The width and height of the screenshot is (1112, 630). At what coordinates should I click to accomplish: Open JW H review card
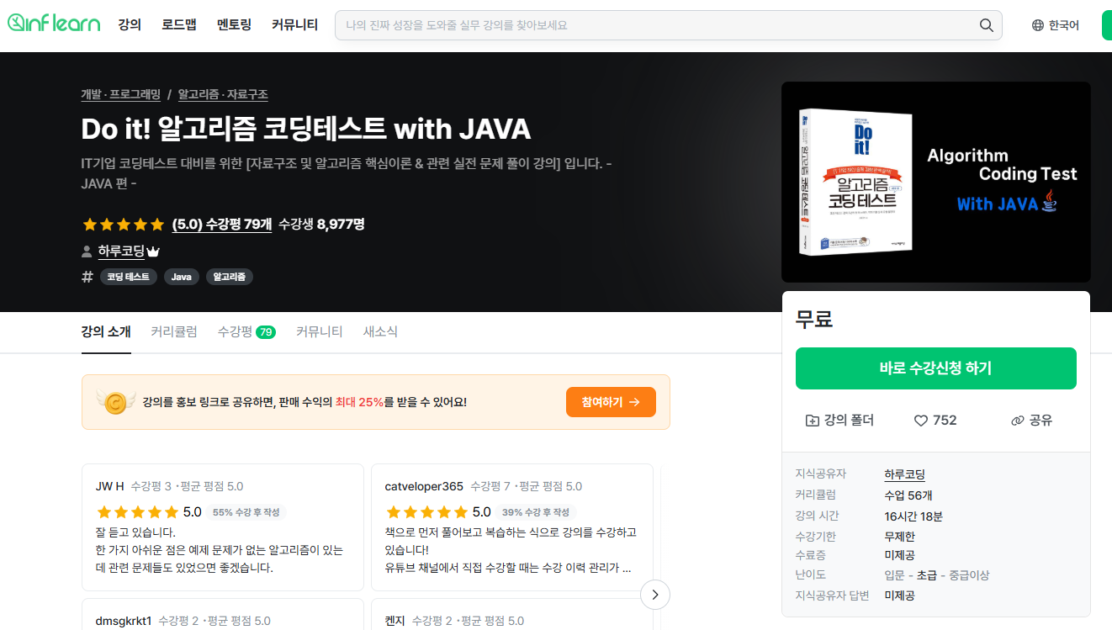[x=223, y=527]
